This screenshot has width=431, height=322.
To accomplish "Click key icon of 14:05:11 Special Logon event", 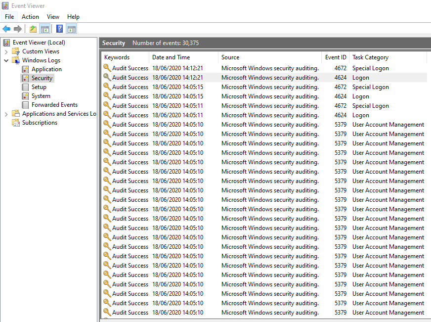I will [107, 105].
